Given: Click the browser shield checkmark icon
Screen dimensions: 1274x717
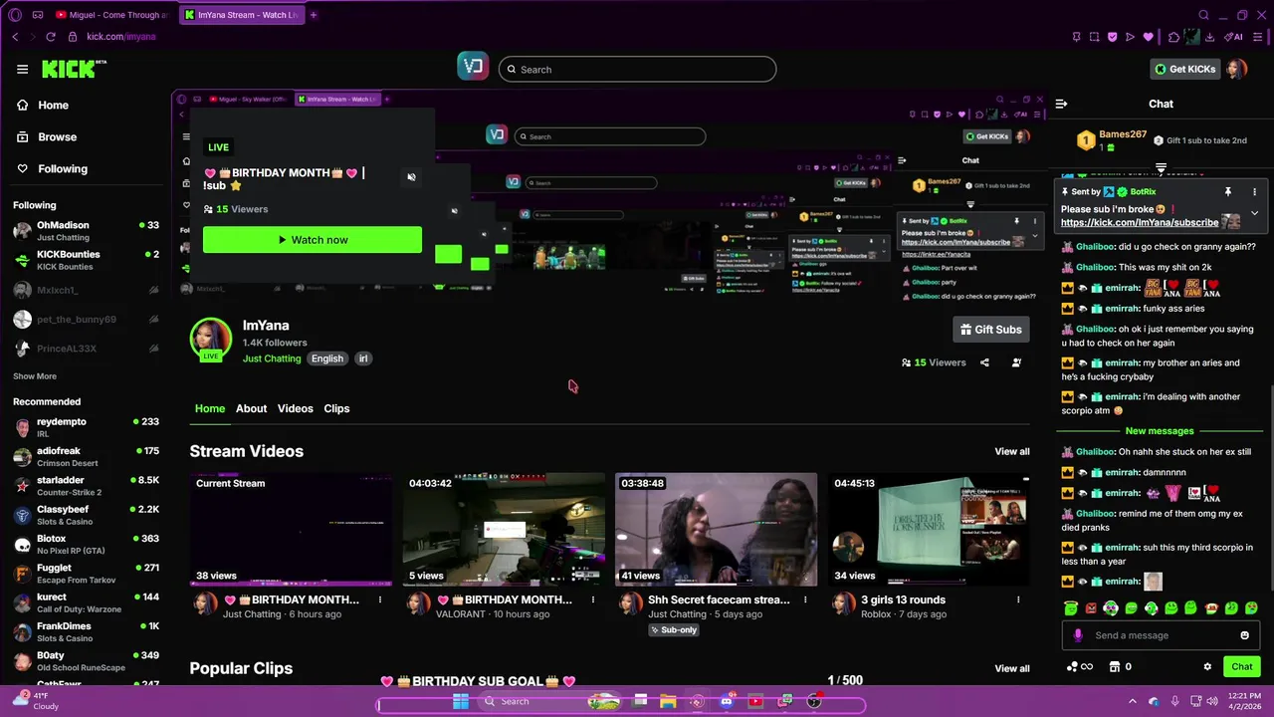Looking at the screenshot, I should [x=1112, y=37].
